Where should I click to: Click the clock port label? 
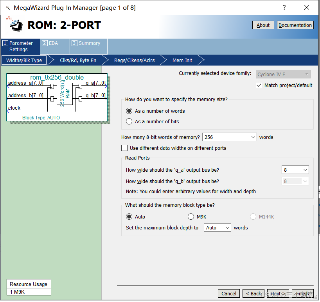pos(14,108)
